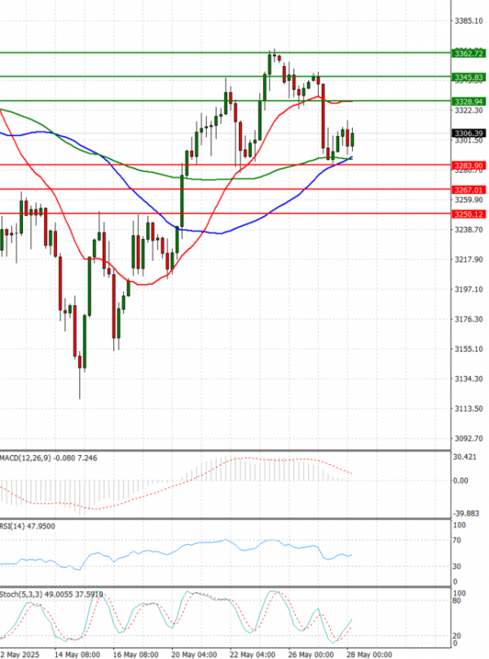Click the RSI(14) 47.9500 indicator title

point(28,526)
